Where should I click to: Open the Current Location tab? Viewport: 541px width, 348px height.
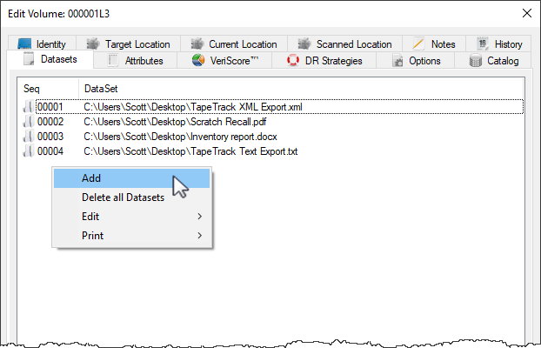(234, 43)
